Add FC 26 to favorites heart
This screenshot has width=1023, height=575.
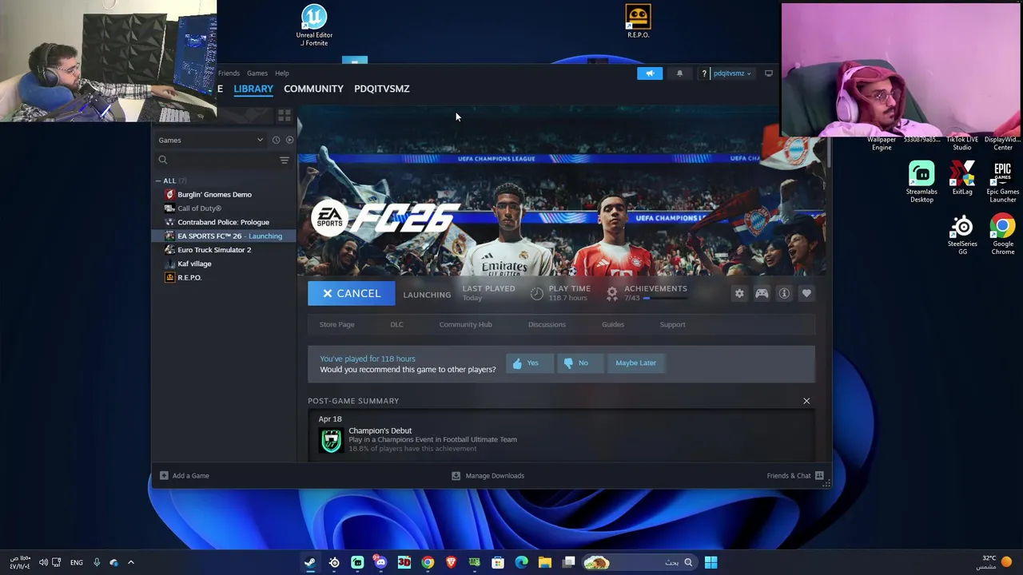tap(806, 294)
